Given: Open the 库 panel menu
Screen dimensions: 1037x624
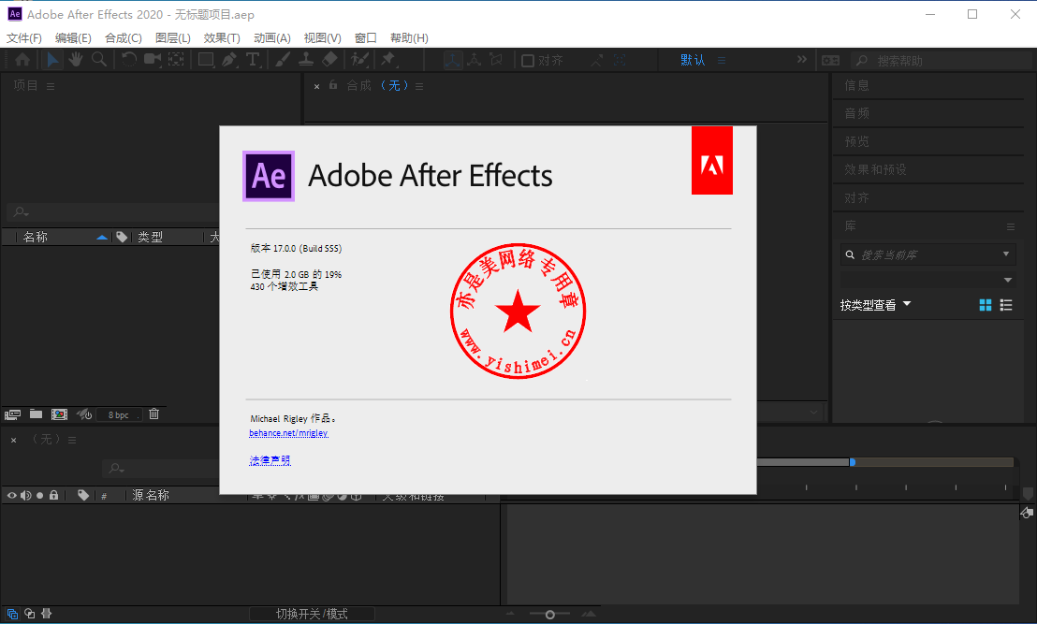Looking at the screenshot, I should coord(1011,226).
